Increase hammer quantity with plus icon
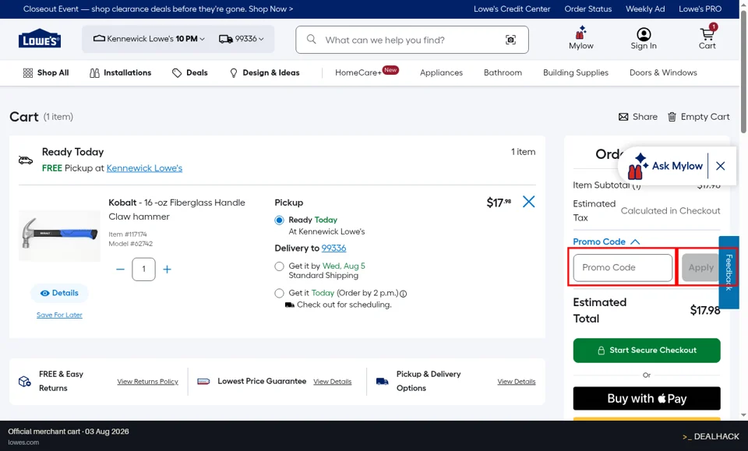 (167, 270)
